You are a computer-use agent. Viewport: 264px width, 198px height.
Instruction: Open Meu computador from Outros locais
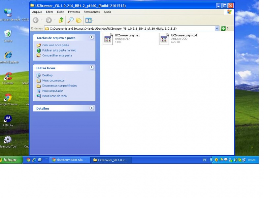52,91
